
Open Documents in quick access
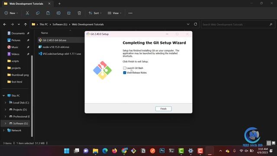(18, 33)
